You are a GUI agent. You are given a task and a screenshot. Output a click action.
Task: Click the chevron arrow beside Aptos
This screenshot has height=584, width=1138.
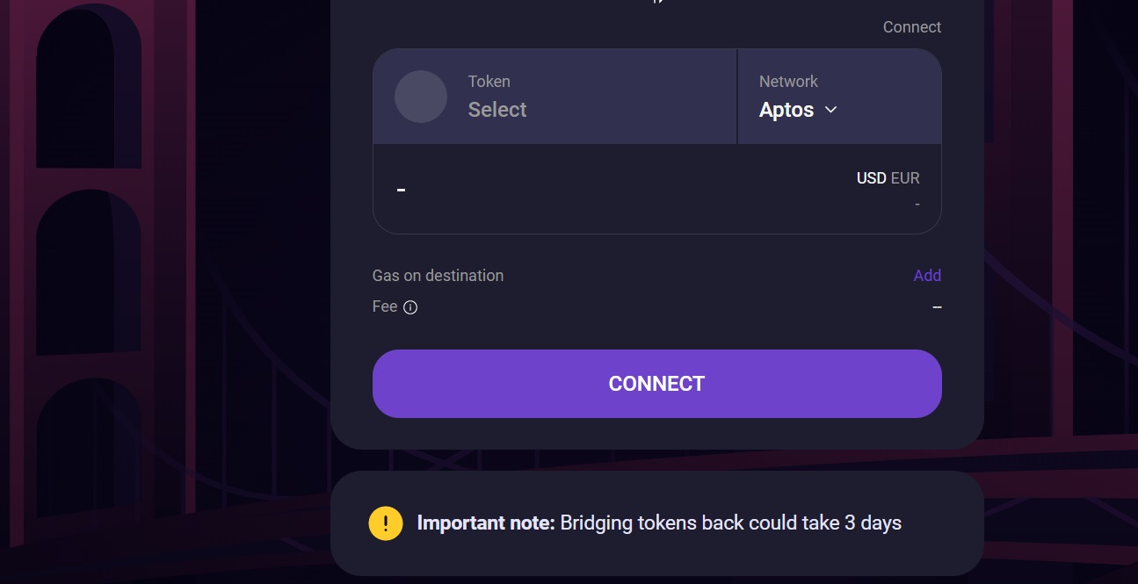pyautogui.click(x=830, y=110)
